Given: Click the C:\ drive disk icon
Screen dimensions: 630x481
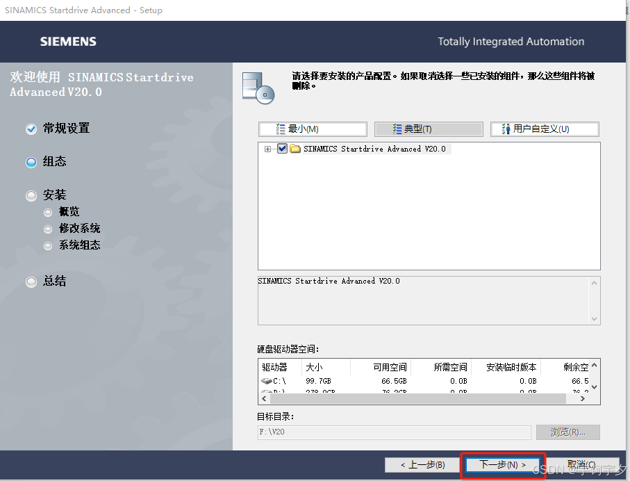Looking at the screenshot, I should point(267,381).
